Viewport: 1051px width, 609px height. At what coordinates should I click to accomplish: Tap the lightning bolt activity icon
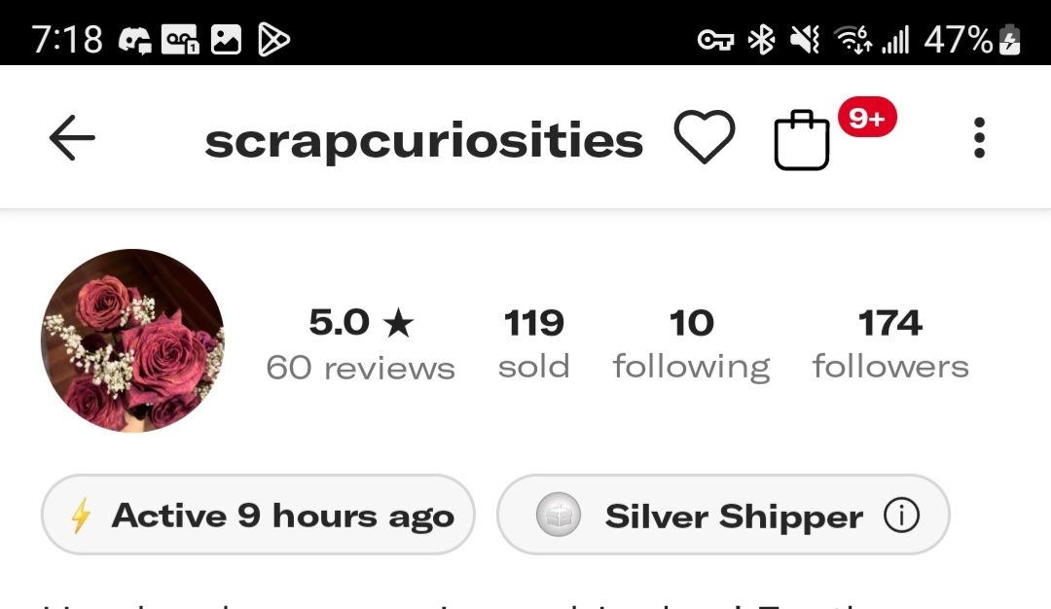point(81,516)
